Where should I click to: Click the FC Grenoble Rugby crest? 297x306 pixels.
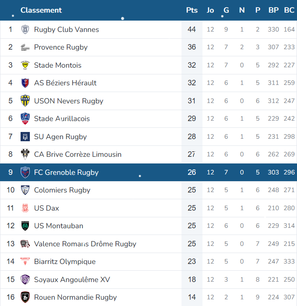point(25,172)
